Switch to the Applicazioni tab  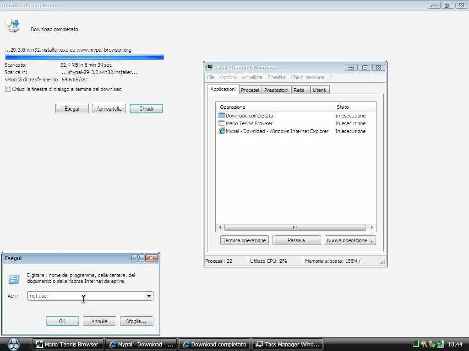pos(223,89)
